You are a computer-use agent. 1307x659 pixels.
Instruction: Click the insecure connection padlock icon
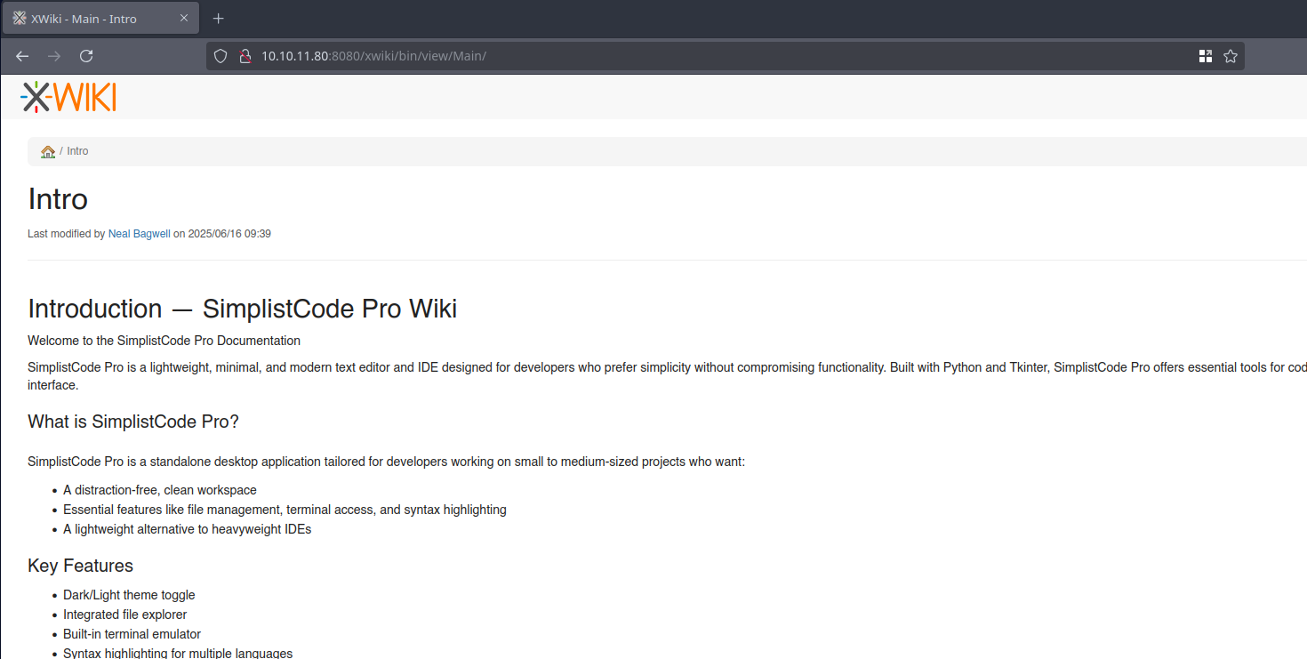(245, 56)
